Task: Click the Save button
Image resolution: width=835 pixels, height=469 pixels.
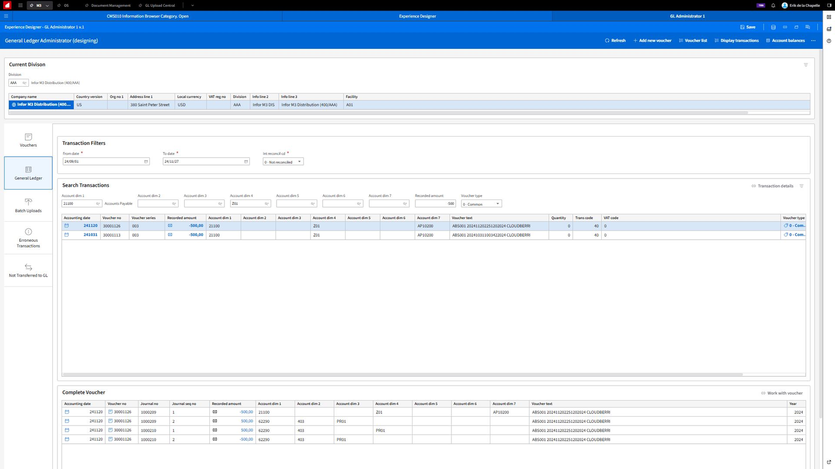Action: [748, 27]
